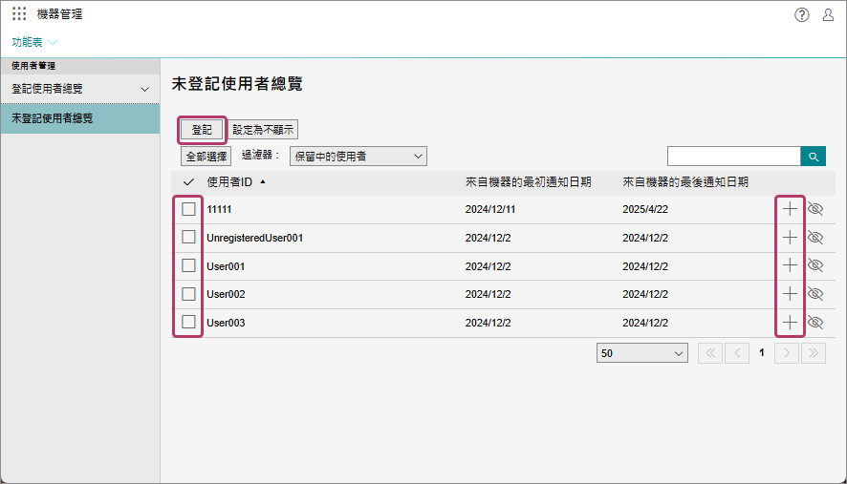Click the 設定為不顯示 button
The image size is (847, 484).
click(264, 130)
